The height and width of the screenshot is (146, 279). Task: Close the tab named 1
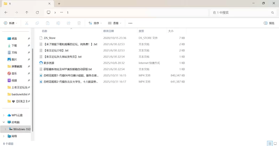tap(50, 3)
